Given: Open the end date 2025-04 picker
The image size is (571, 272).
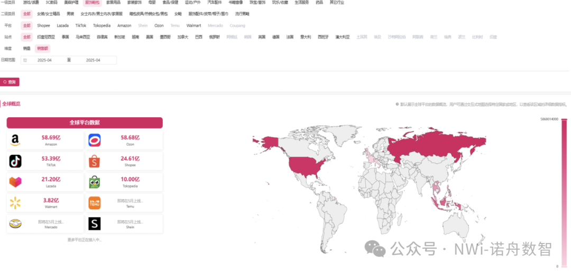Looking at the screenshot, I should (93, 60).
